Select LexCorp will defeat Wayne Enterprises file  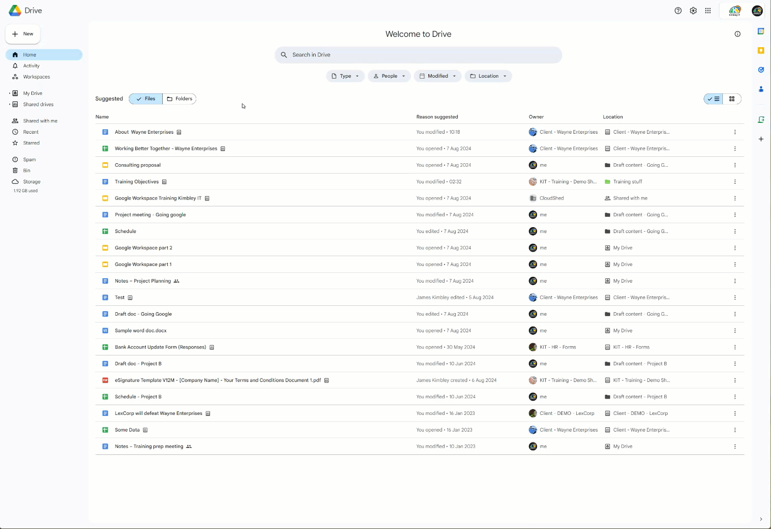(419, 413)
